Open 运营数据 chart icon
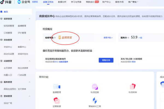This screenshot has width=164, height=109. click(x=57, y=101)
